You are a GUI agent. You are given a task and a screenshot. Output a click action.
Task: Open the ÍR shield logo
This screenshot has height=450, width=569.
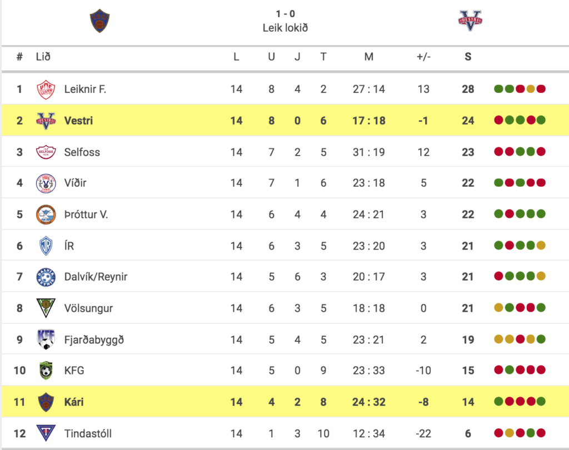click(x=46, y=246)
